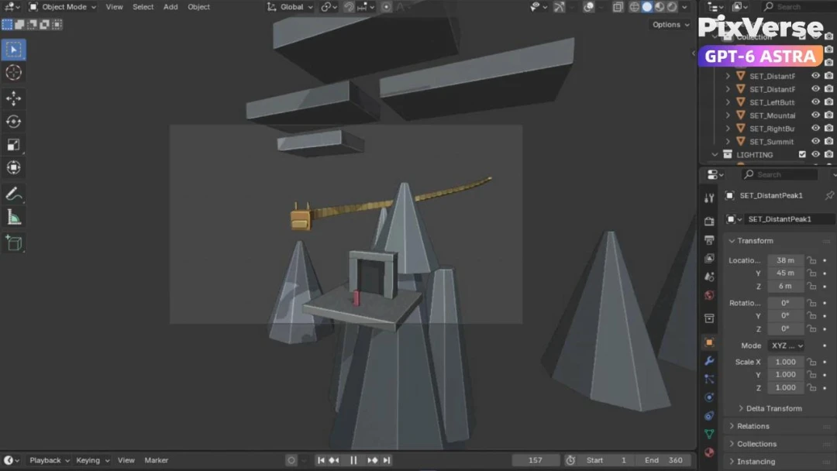Lock Location X value
The width and height of the screenshot is (837, 471).
click(812, 260)
